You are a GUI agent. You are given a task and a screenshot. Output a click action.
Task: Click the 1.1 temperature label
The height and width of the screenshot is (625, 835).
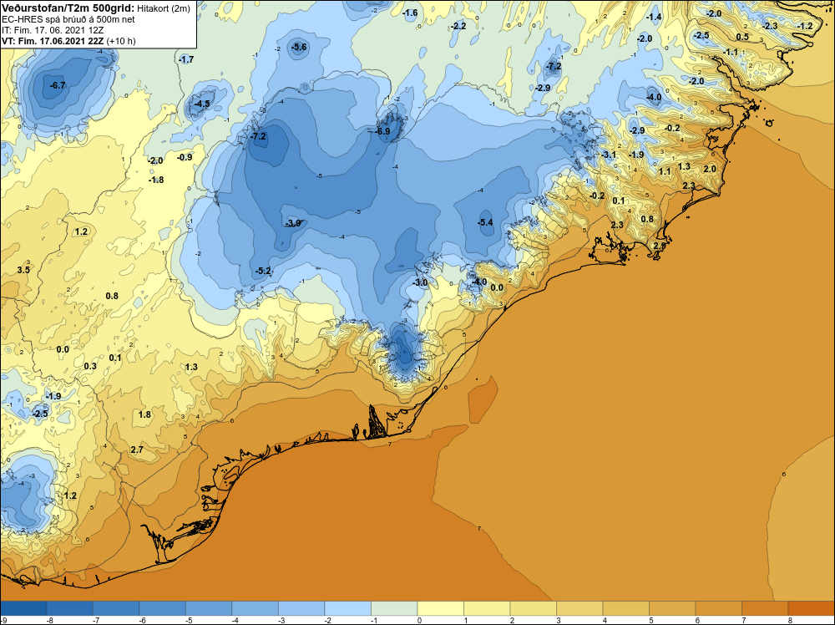tap(665, 171)
